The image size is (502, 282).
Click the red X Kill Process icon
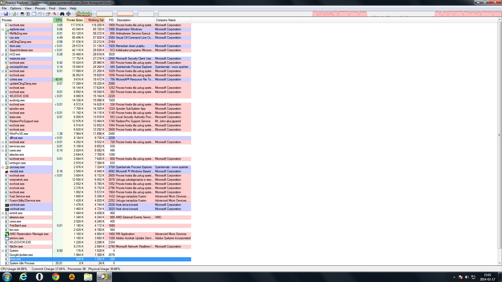(x=54, y=14)
